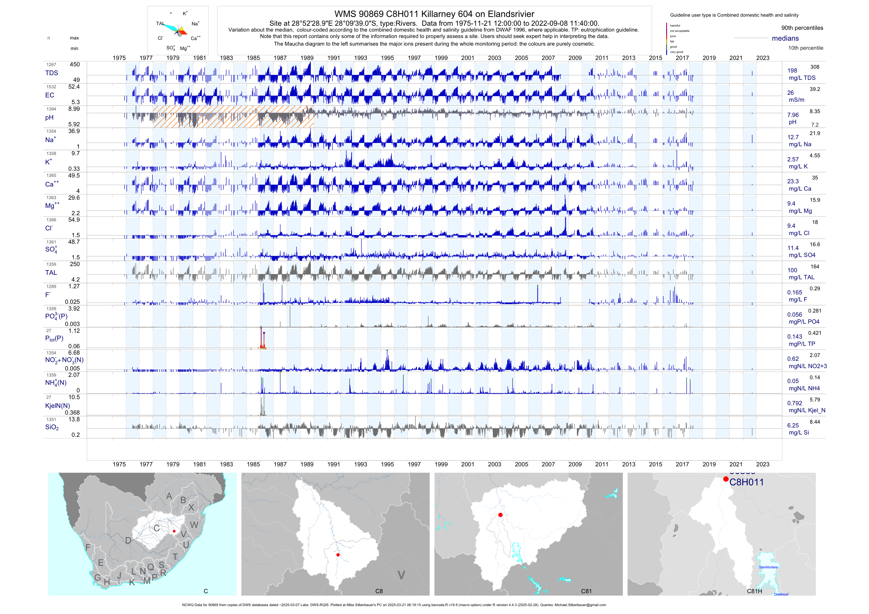This screenshot has width=869, height=614.
Task: Click the South Africa overview map thumbnail
Action: [142, 534]
